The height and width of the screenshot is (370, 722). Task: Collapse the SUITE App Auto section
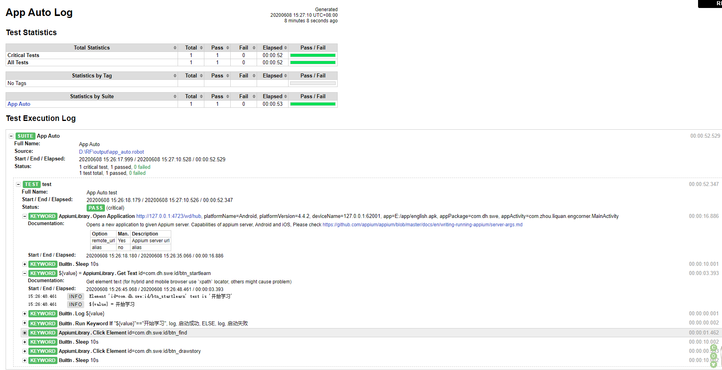(11, 136)
